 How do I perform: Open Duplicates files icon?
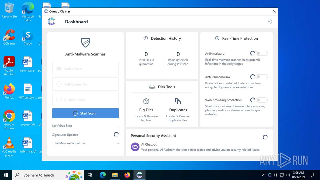[x=178, y=101]
